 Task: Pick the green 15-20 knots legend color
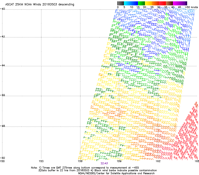click(141, 3)
